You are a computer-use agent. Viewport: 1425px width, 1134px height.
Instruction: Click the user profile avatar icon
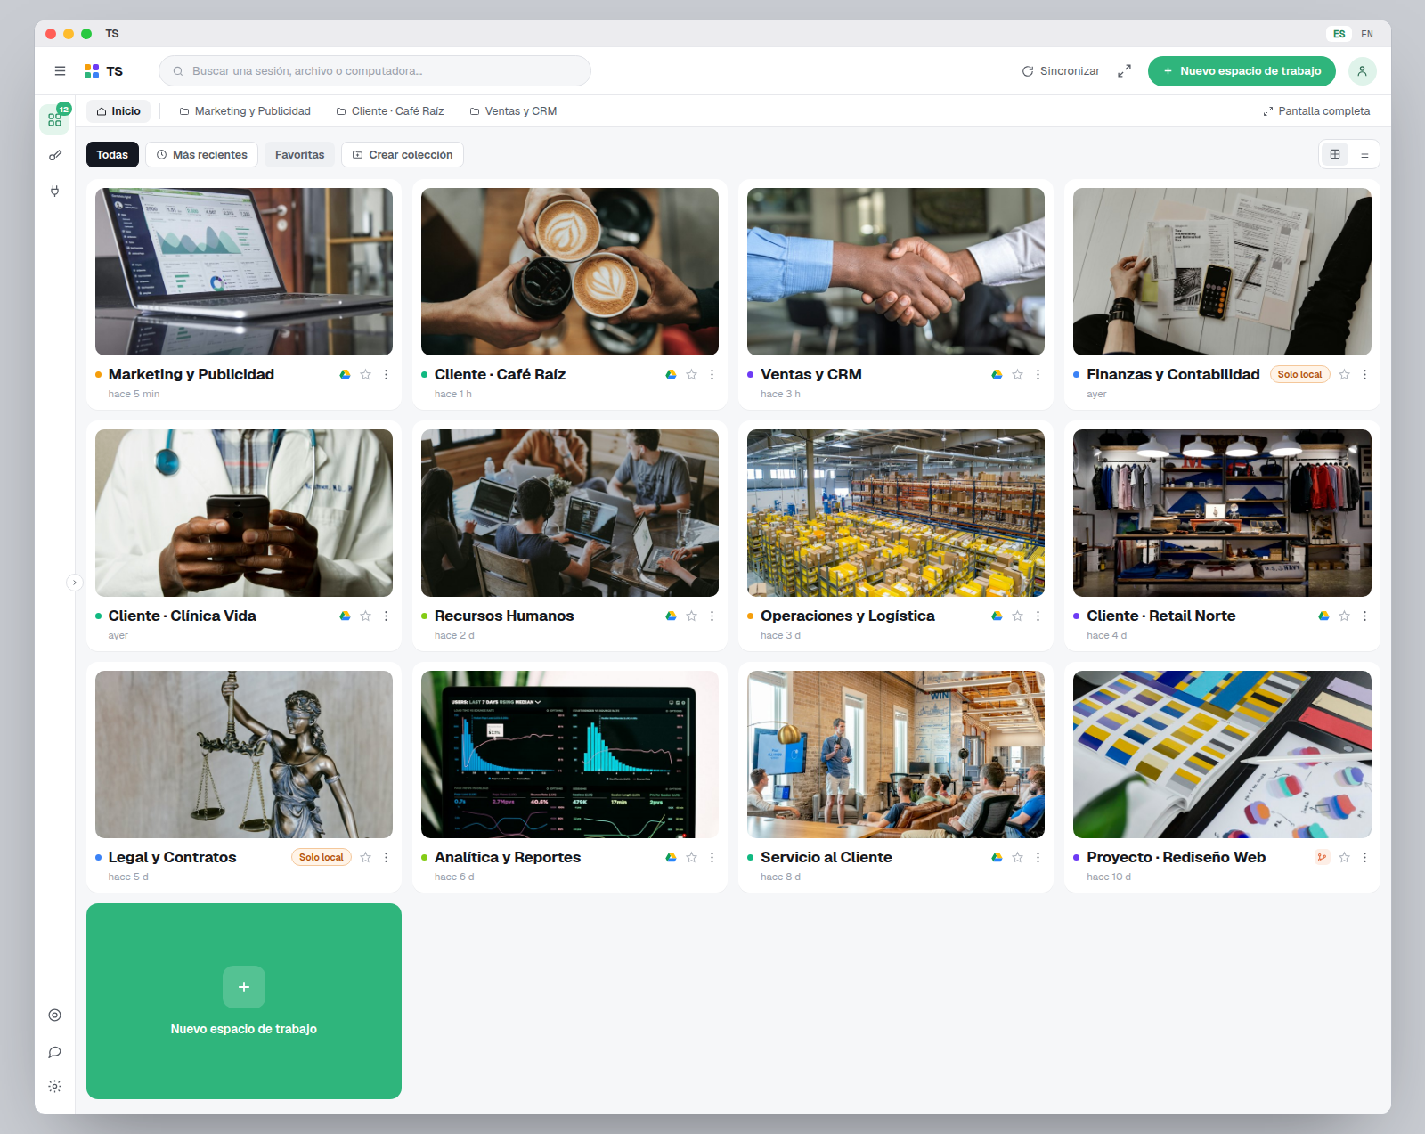tap(1362, 71)
